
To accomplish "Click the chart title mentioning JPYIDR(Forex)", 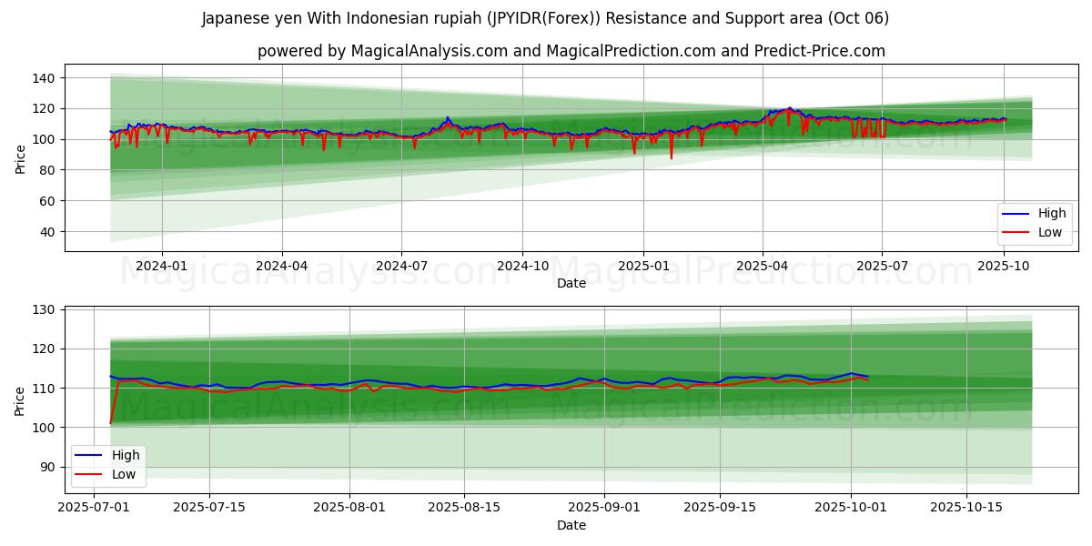I will point(545,18).
